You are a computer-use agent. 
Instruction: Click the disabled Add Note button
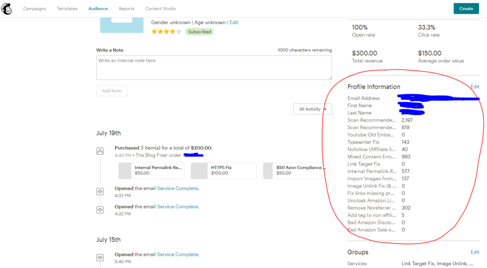tap(112, 91)
